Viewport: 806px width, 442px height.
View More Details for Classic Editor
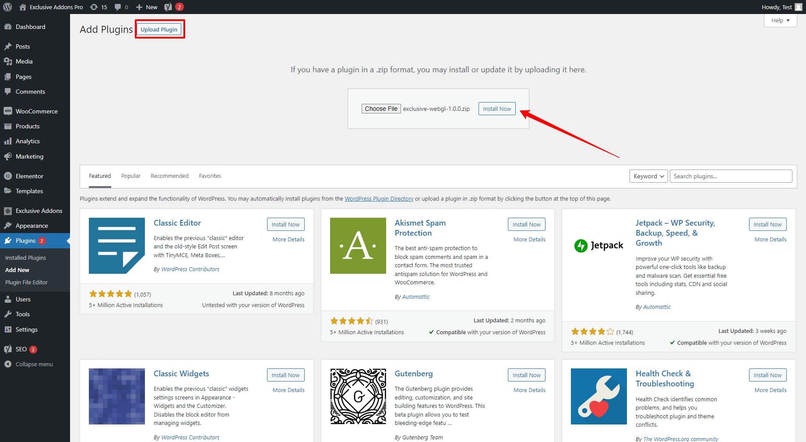pyautogui.click(x=289, y=239)
